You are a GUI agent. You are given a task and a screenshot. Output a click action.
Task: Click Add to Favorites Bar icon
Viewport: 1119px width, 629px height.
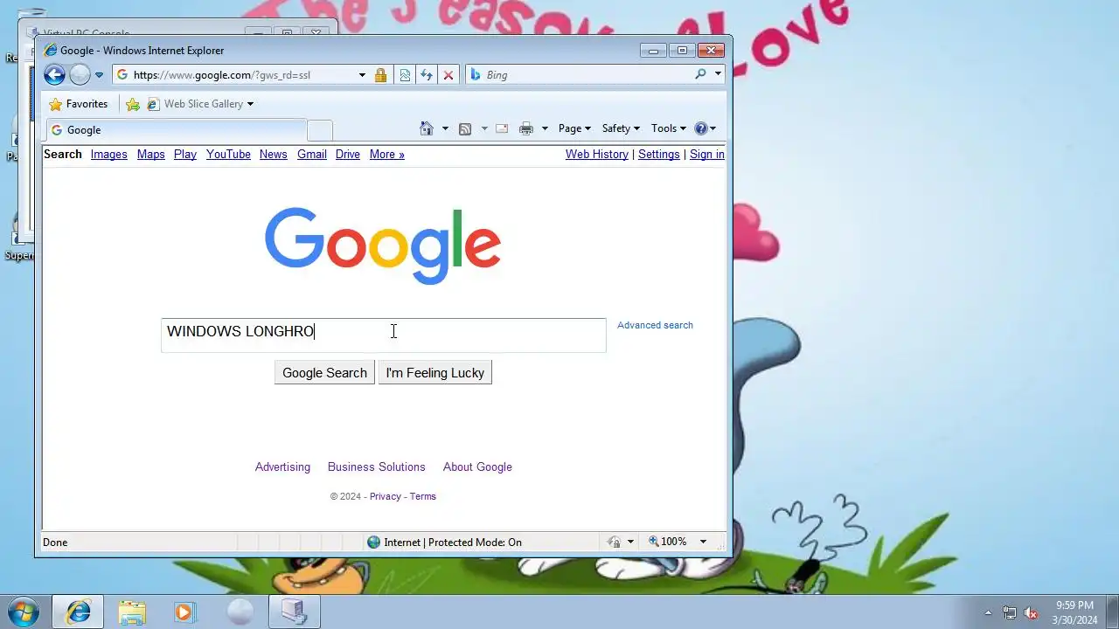pyautogui.click(x=133, y=104)
